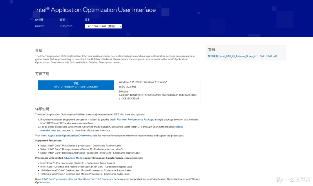Click the Ultra Series 2 Arrow Lake-S supported item
Viewport: 313px width, 186px height.
[x=82, y=149]
